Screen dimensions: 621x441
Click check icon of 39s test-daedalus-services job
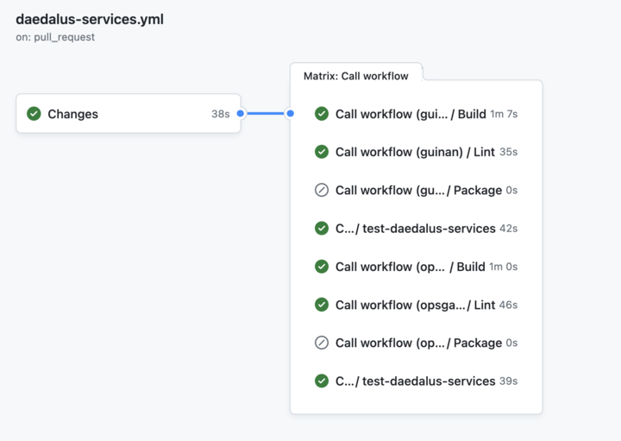click(322, 381)
